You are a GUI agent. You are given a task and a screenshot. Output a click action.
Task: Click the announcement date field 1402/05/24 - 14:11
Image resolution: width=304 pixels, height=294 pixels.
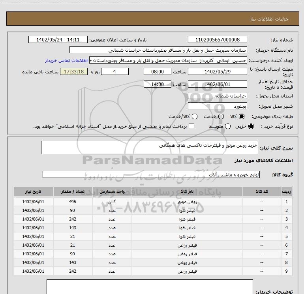58,40
